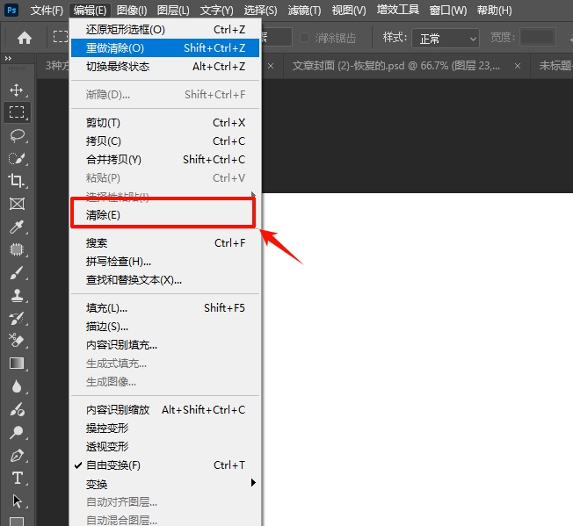Screen dimensions: 573x526
Task: Select the Move tool
Action: coord(17,90)
